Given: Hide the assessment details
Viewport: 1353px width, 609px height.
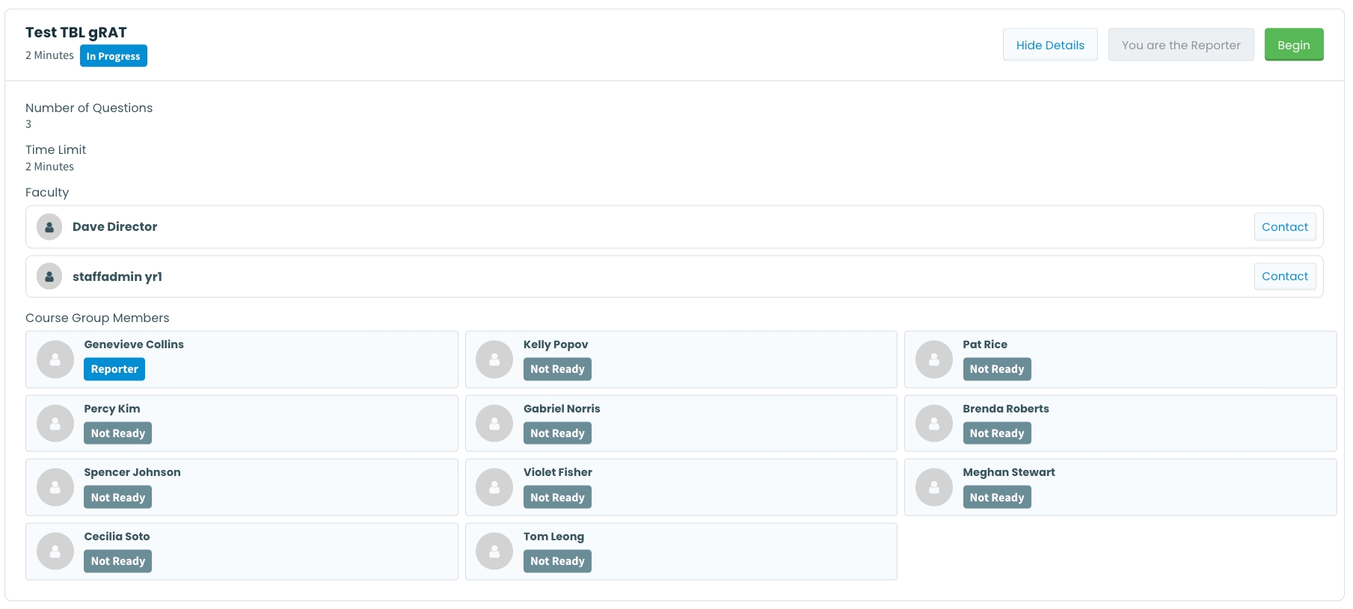Looking at the screenshot, I should click(x=1049, y=45).
